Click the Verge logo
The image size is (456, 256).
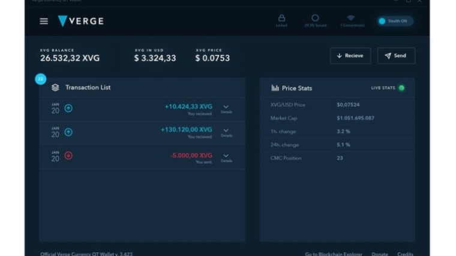tap(80, 21)
